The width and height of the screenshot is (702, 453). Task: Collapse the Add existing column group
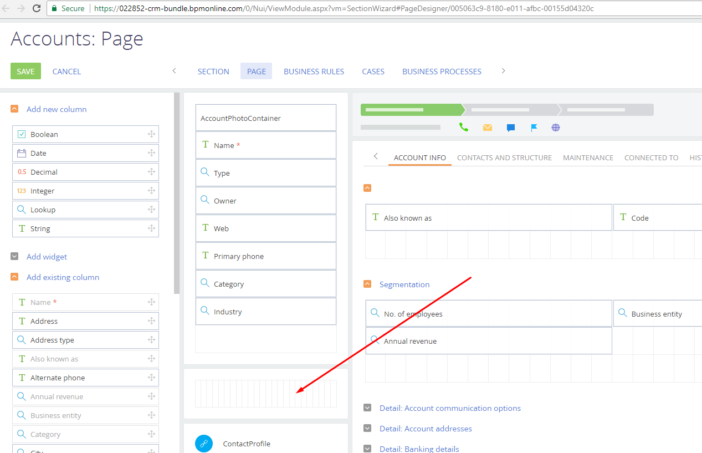(14, 277)
